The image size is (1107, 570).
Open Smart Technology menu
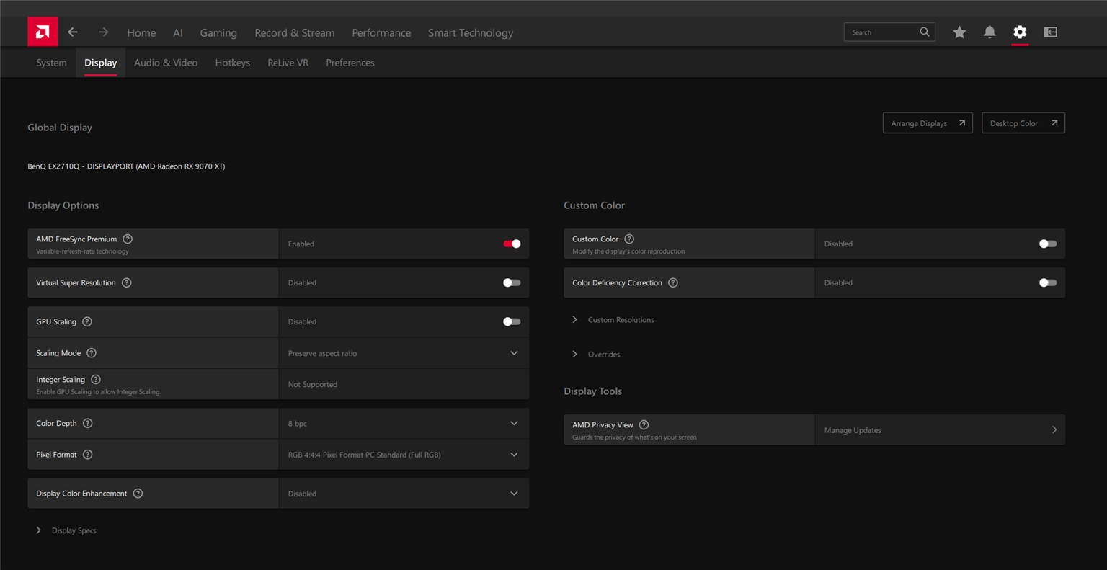(x=471, y=32)
